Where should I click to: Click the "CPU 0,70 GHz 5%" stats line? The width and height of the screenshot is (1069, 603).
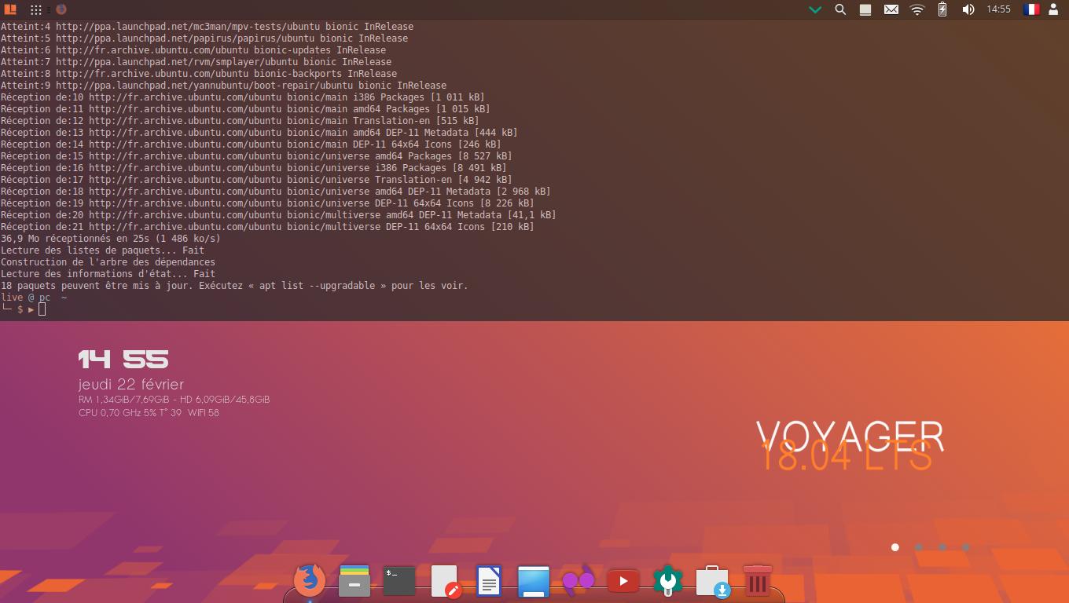pyautogui.click(x=149, y=413)
